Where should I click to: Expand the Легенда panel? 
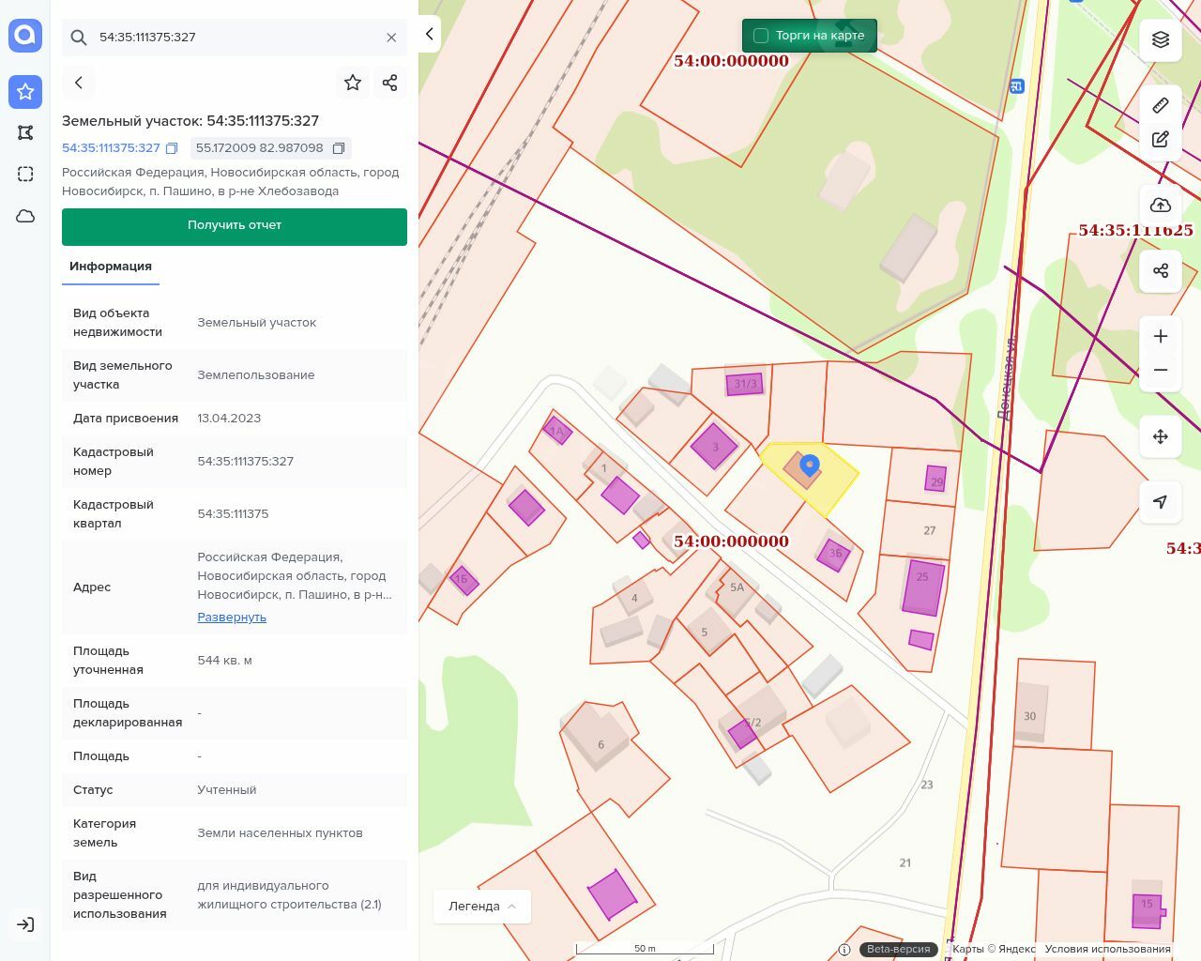[x=482, y=906]
